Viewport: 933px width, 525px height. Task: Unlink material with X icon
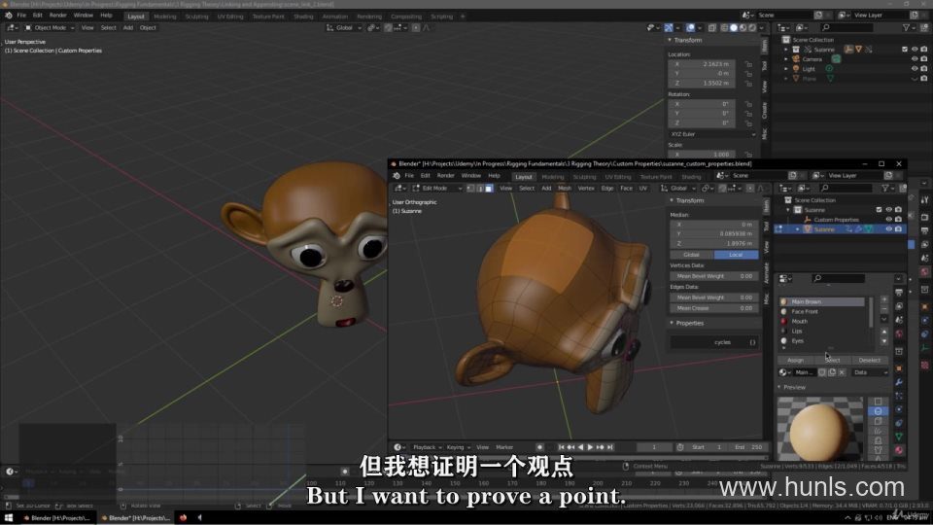842,372
